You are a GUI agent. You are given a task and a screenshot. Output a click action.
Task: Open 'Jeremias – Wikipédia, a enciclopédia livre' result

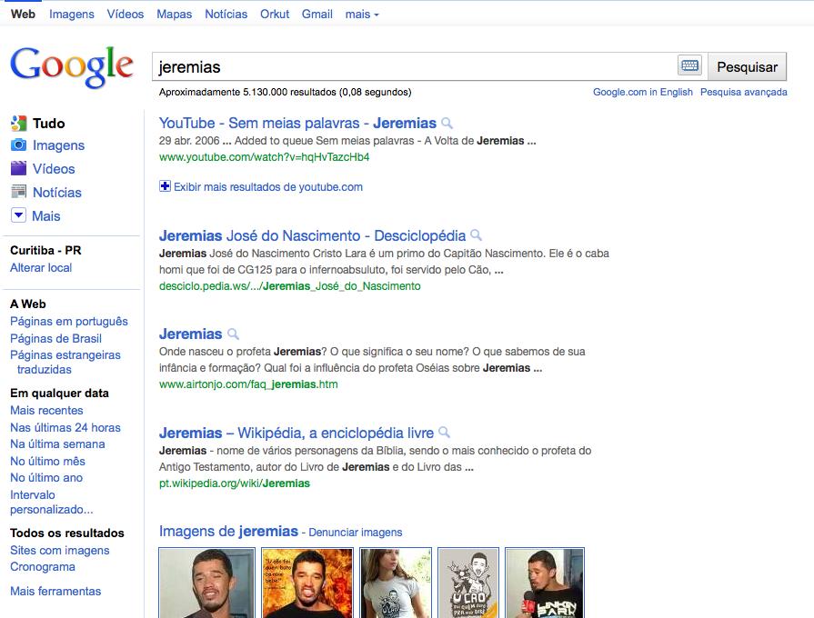296,433
